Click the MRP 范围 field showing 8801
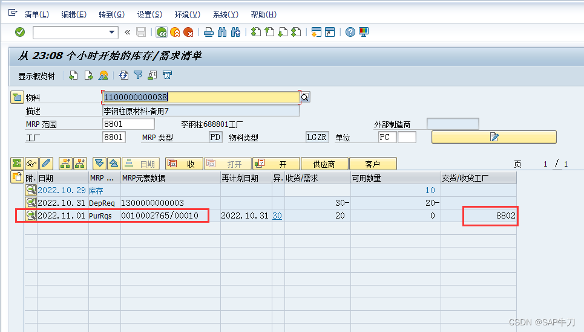The image size is (584, 332). click(128, 124)
